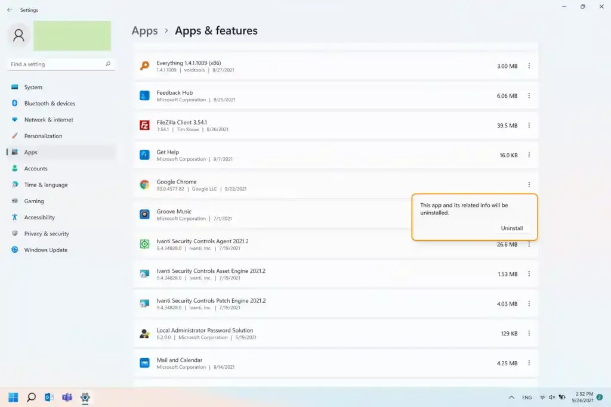
Task: Open Accessibility settings
Action: (61, 218)
